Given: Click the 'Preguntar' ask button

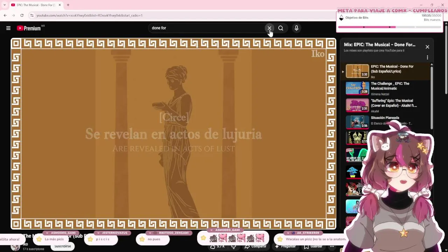Looking at the screenshot, I should (285, 246).
